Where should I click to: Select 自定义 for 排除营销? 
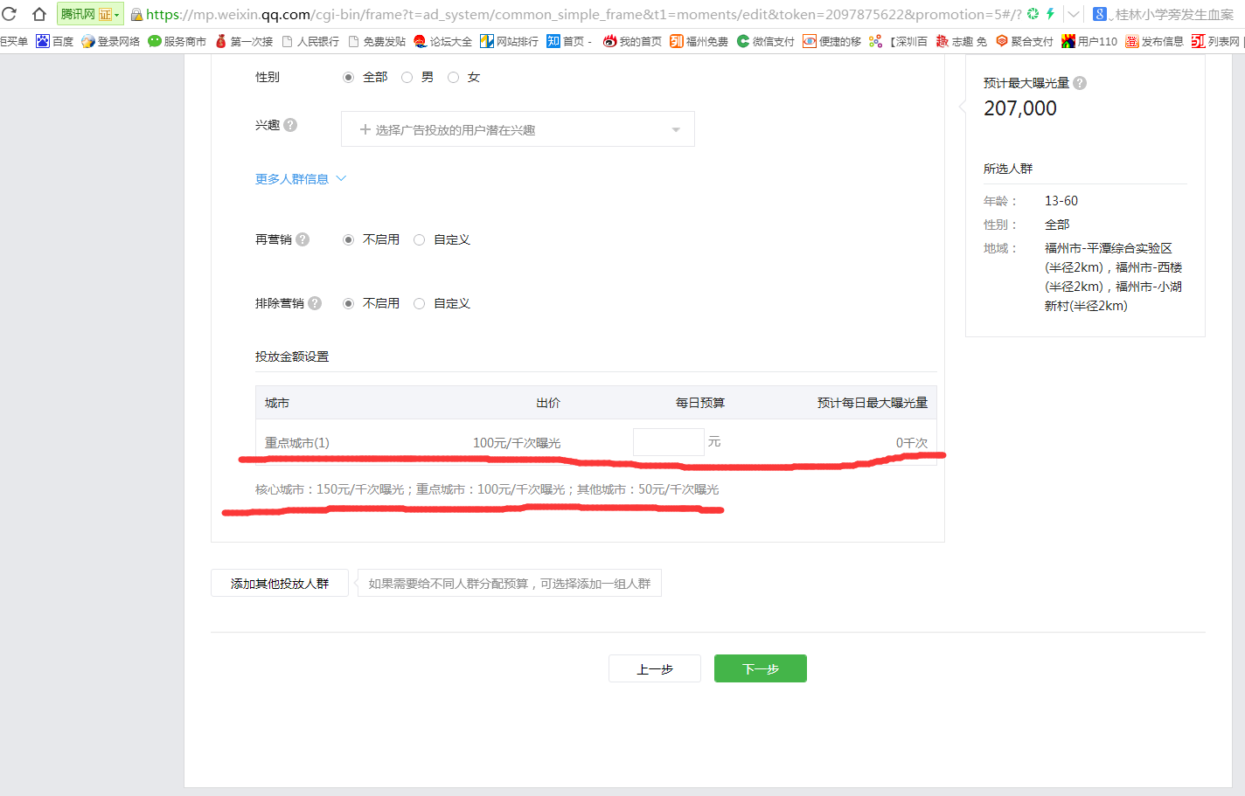419,303
